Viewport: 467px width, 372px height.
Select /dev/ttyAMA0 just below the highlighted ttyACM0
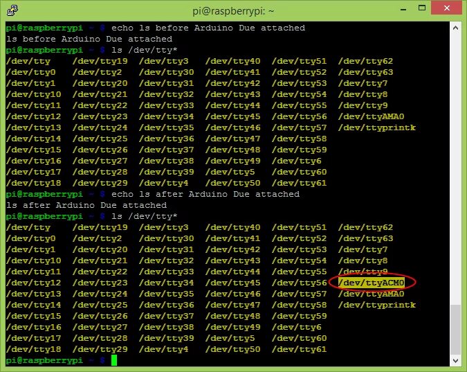tap(372, 294)
